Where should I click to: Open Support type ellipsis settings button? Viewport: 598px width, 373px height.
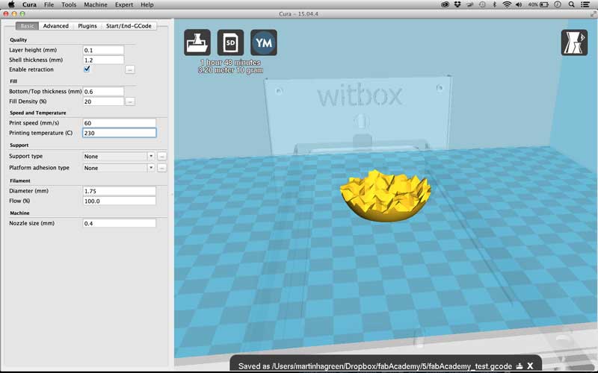pyautogui.click(x=161, y=157)
